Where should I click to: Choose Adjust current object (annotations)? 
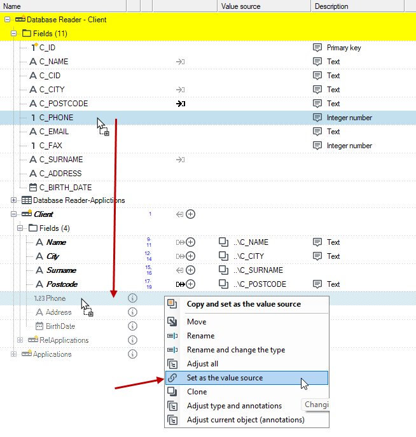tap(247, 420)
